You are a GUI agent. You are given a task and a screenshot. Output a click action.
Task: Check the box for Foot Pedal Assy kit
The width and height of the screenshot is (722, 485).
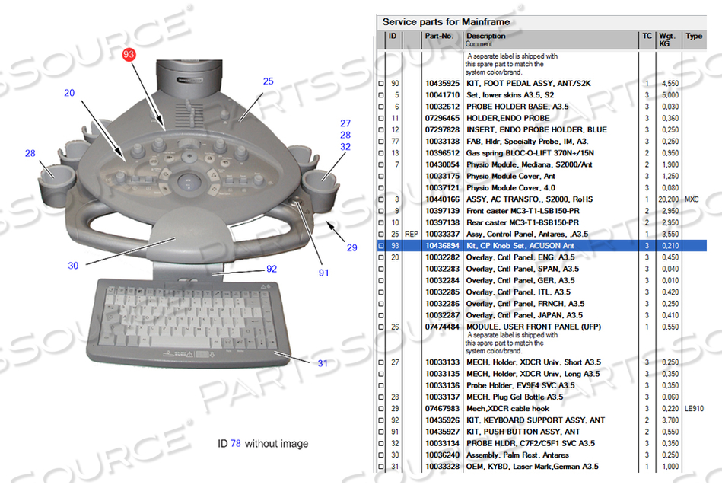click(382, 84)
